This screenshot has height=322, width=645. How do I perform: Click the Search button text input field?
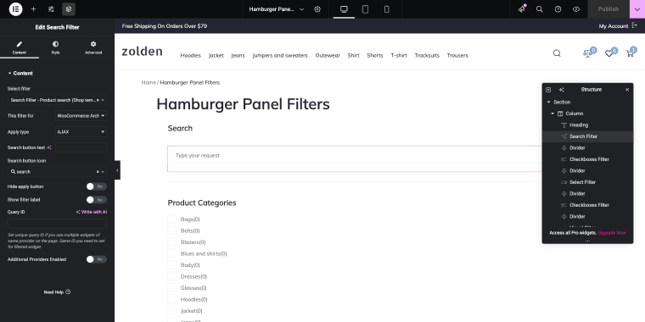(x=81, y=147)
